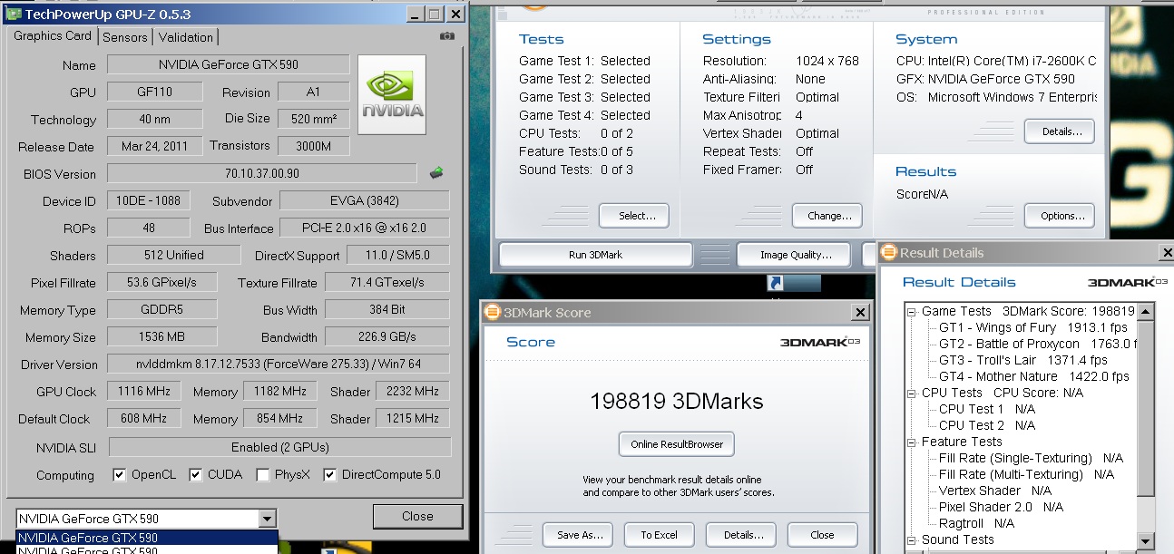Toggle the CUDA checkbox
The width and height of the screenshot is (1174, 554).
click(195, 474)
